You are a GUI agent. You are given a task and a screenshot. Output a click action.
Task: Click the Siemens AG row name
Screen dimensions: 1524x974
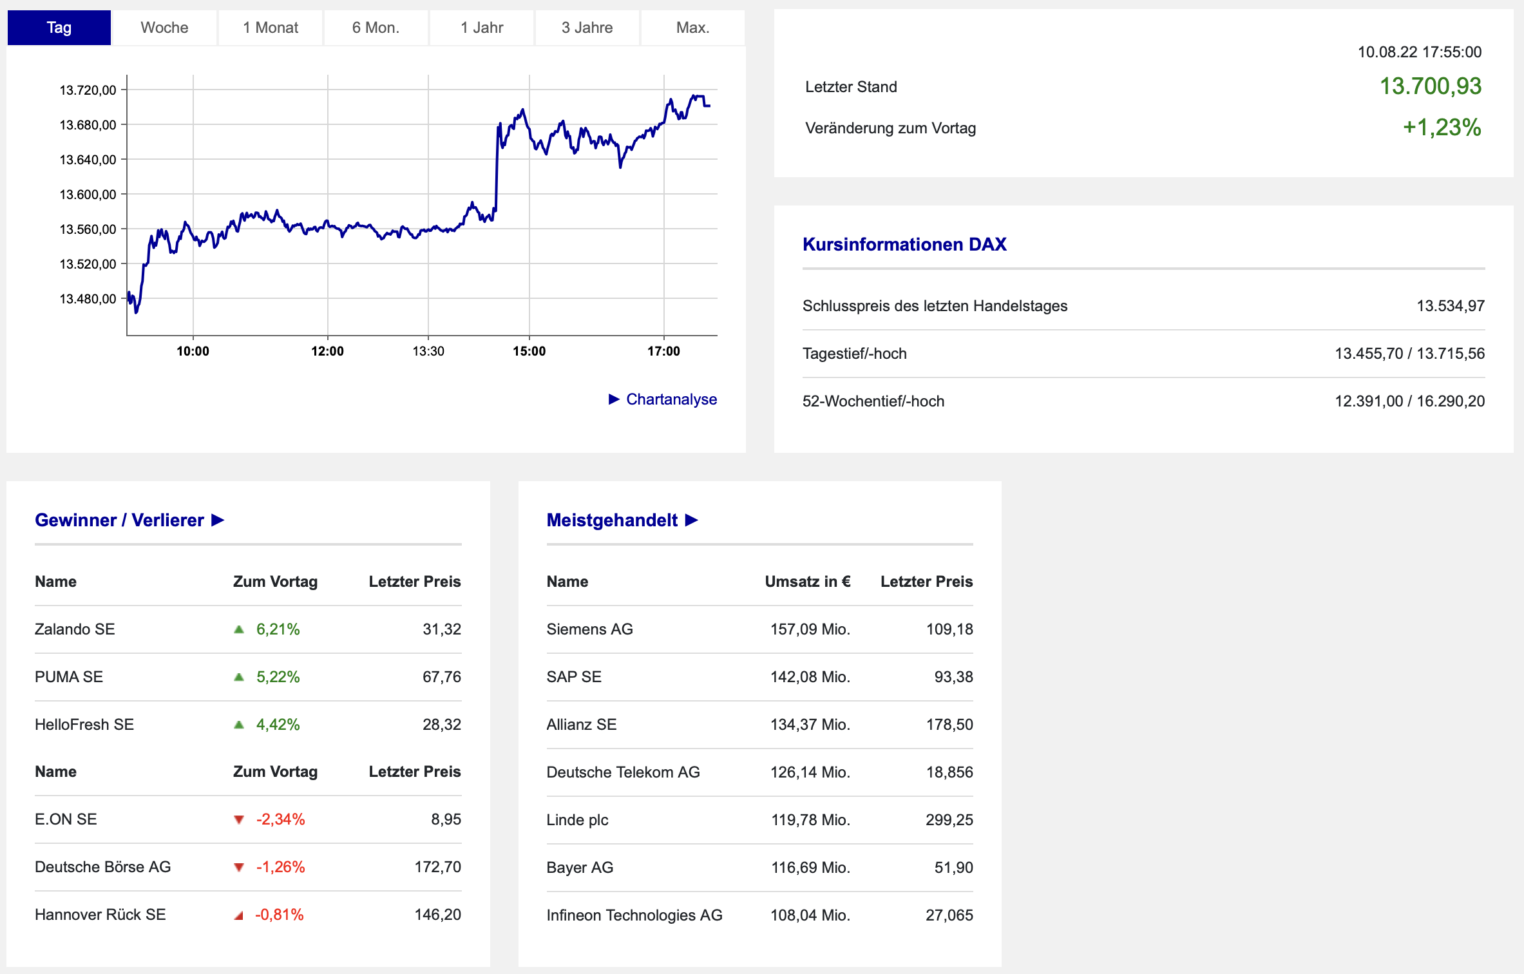click(x=589, y=629)
